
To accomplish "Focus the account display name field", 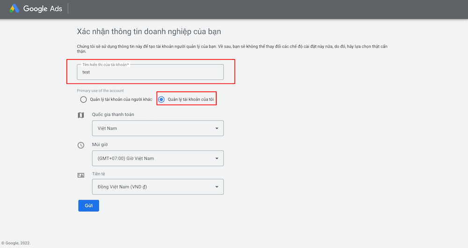I will (150, 73).
